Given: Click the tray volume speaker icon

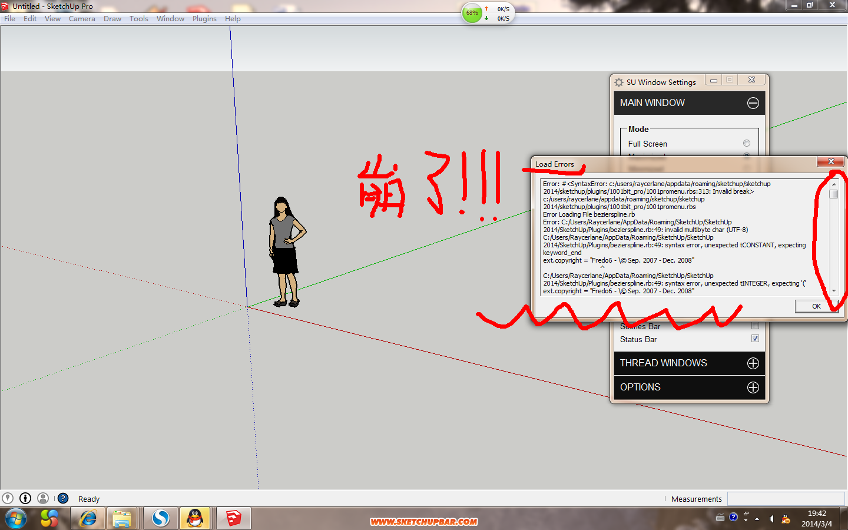Looking at the screenshot, I should (x=771, y=519).
